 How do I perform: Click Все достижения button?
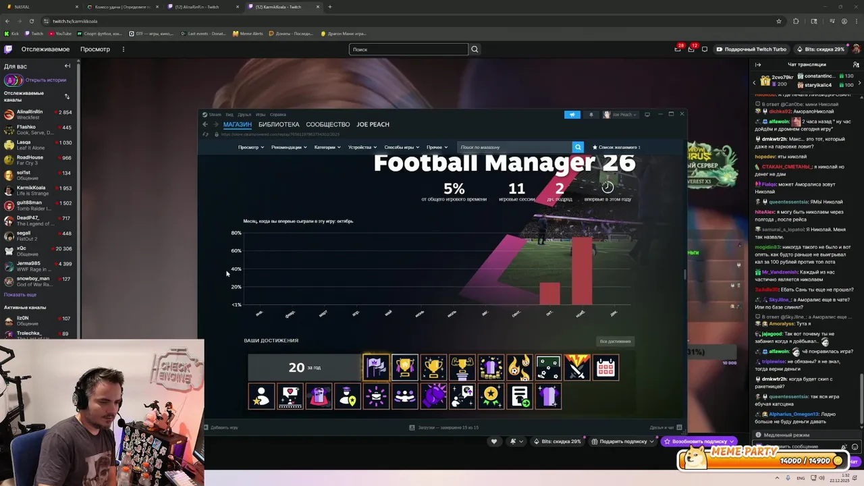click(615, 342)
